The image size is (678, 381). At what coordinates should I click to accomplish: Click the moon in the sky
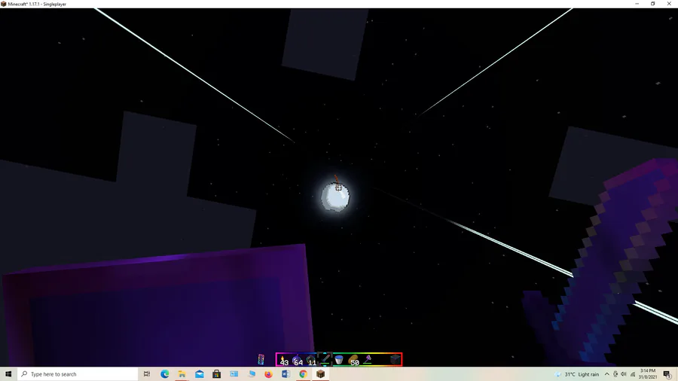[335, 196]
